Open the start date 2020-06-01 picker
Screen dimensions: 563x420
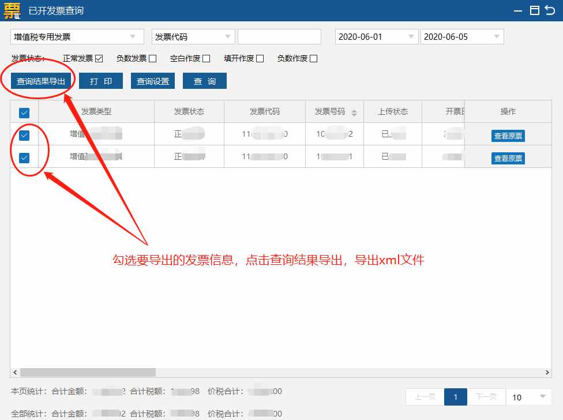(377, 36)
